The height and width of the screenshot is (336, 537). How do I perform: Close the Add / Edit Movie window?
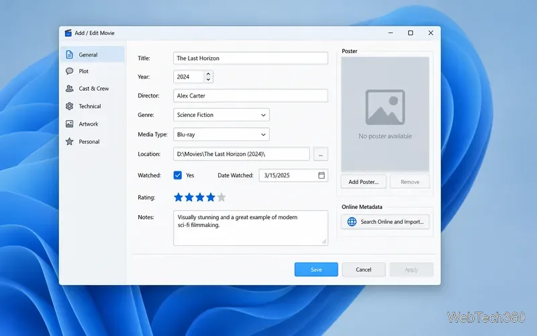coord(430,33)
